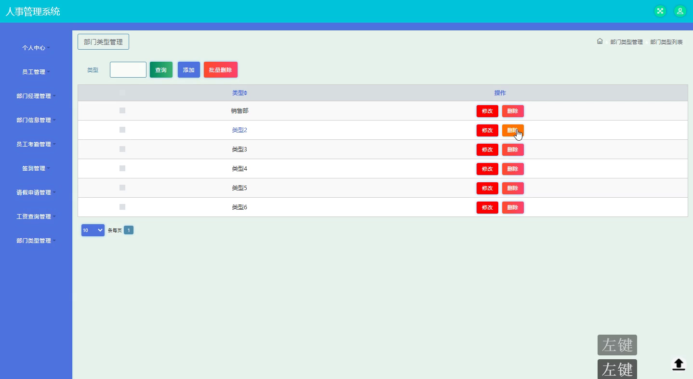Click 修改 for the 类型2 row
This screenshot has height=379, width=693.
coord(487,130)
